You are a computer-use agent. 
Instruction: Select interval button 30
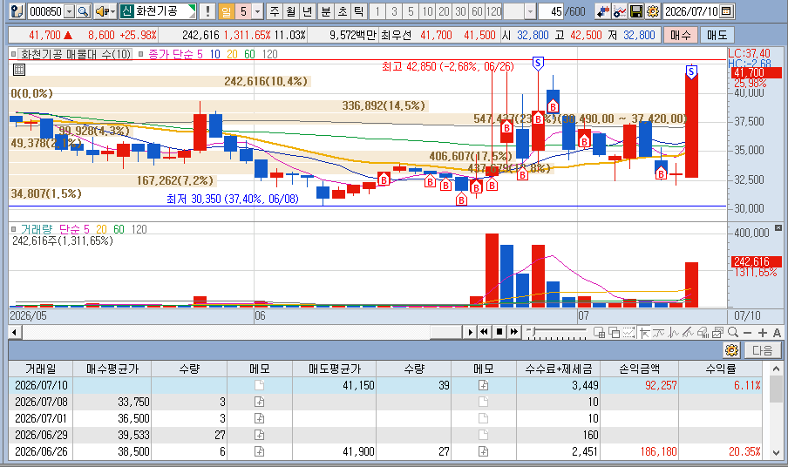[x=460, y=11]
